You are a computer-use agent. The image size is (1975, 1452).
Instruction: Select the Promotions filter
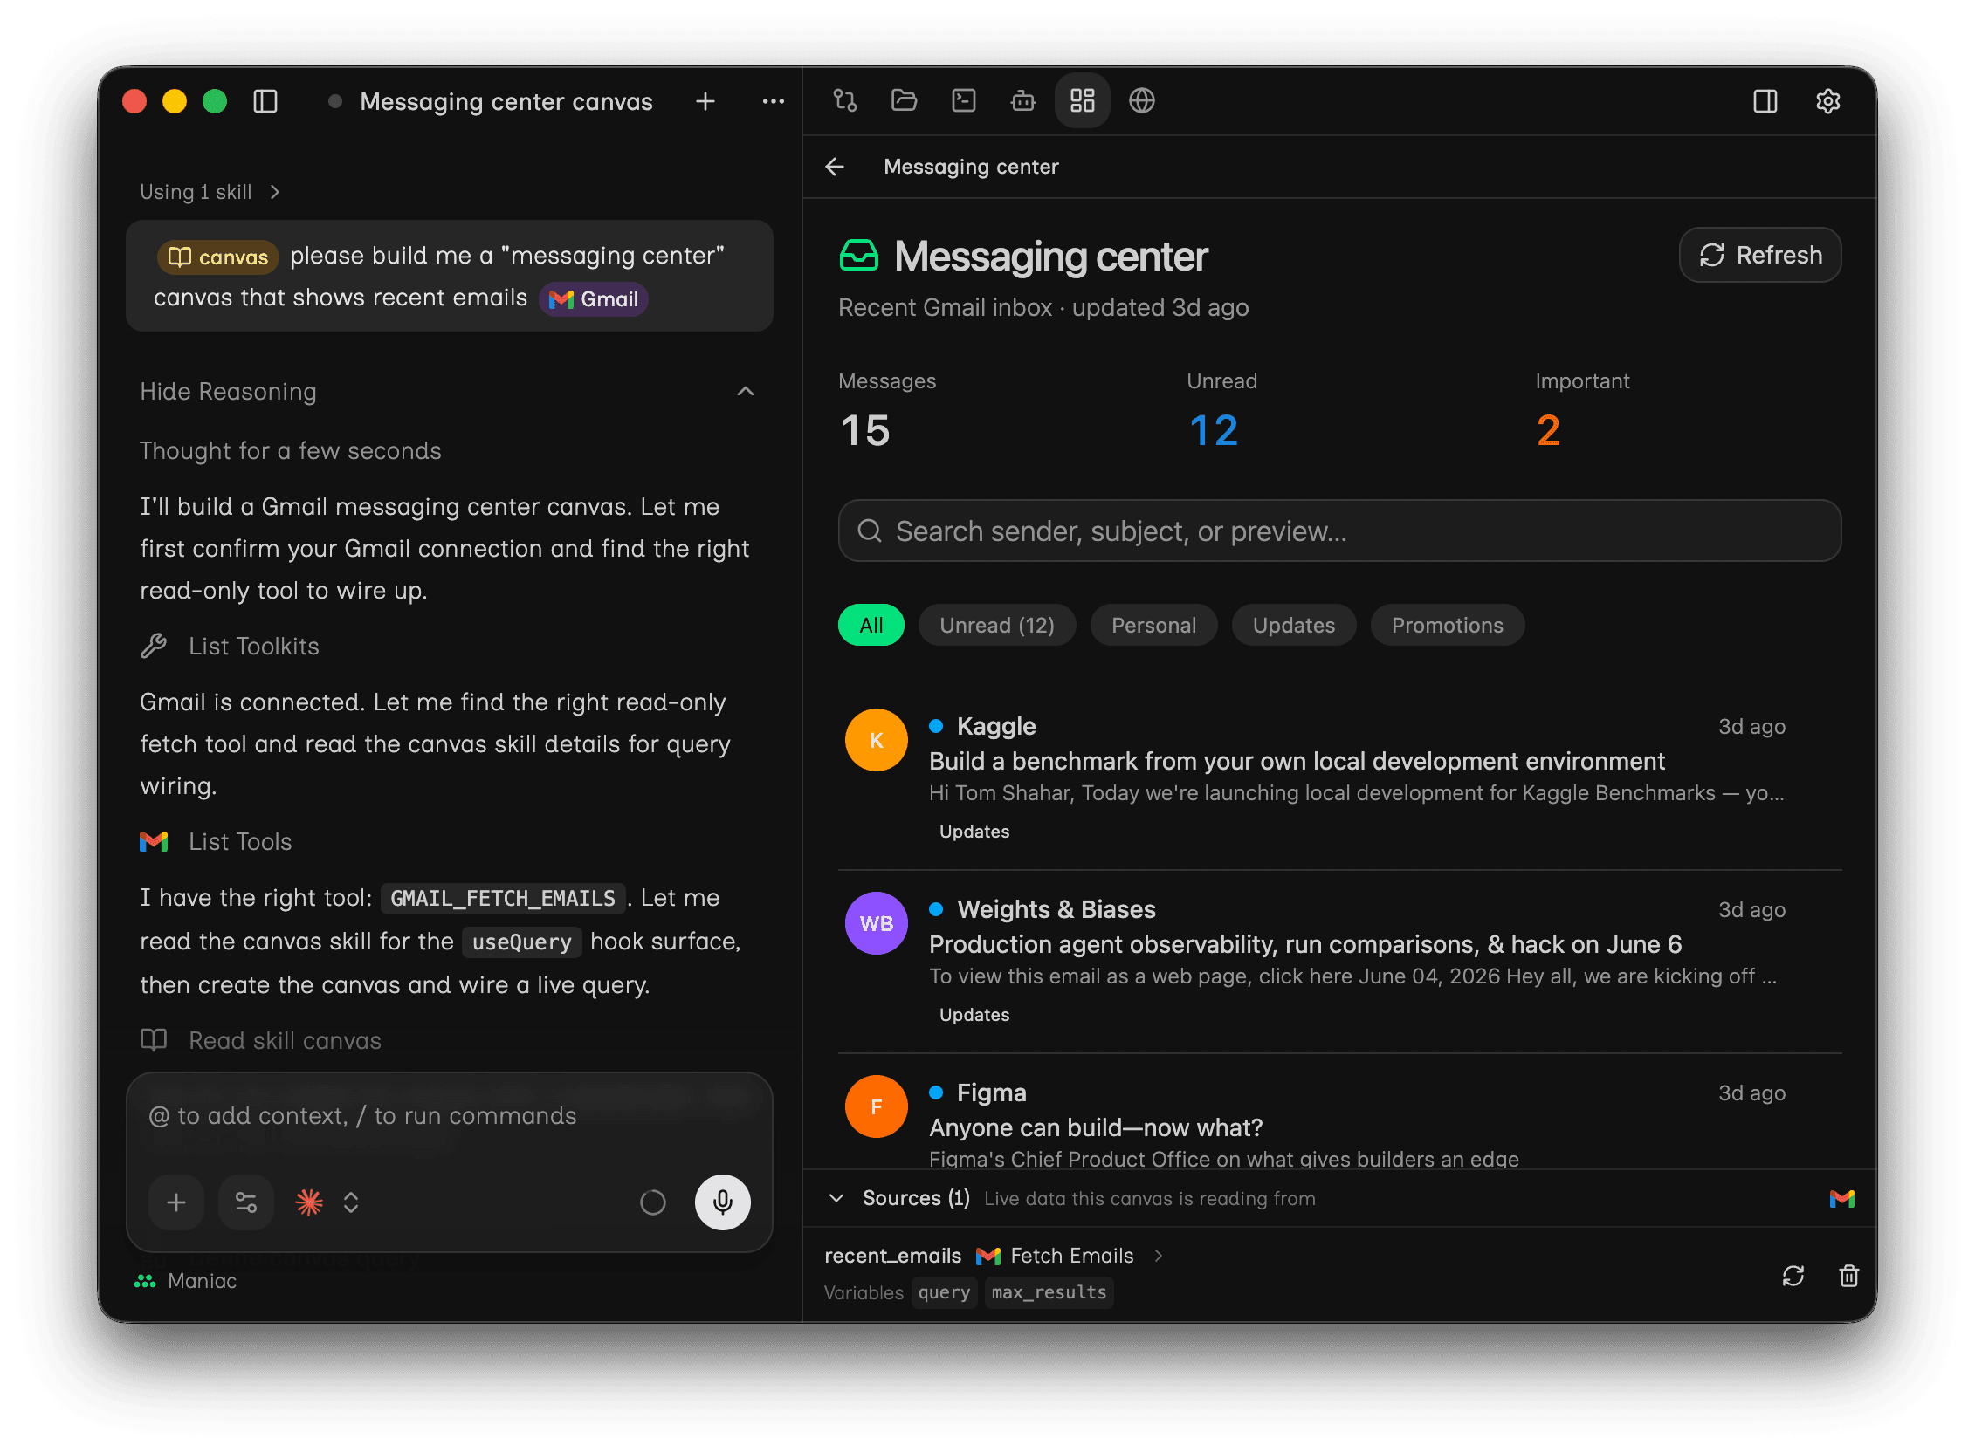point(1447,625)
